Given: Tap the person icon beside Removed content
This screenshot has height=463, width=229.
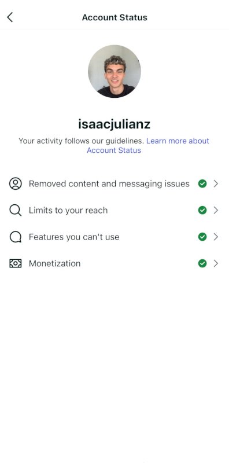Looking at the screenshot, I should click(x=16, y=183).
